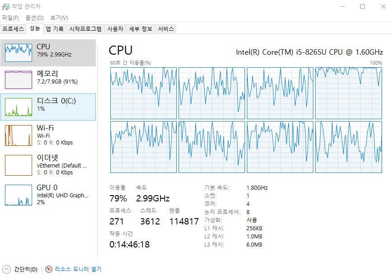This screenshot has width=392, height=280.
Task: Select the 이더넷 vEthernet graph icon
Action: (19, 165)
